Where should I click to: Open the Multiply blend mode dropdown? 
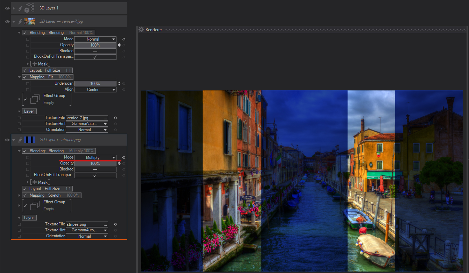[95, 157]
